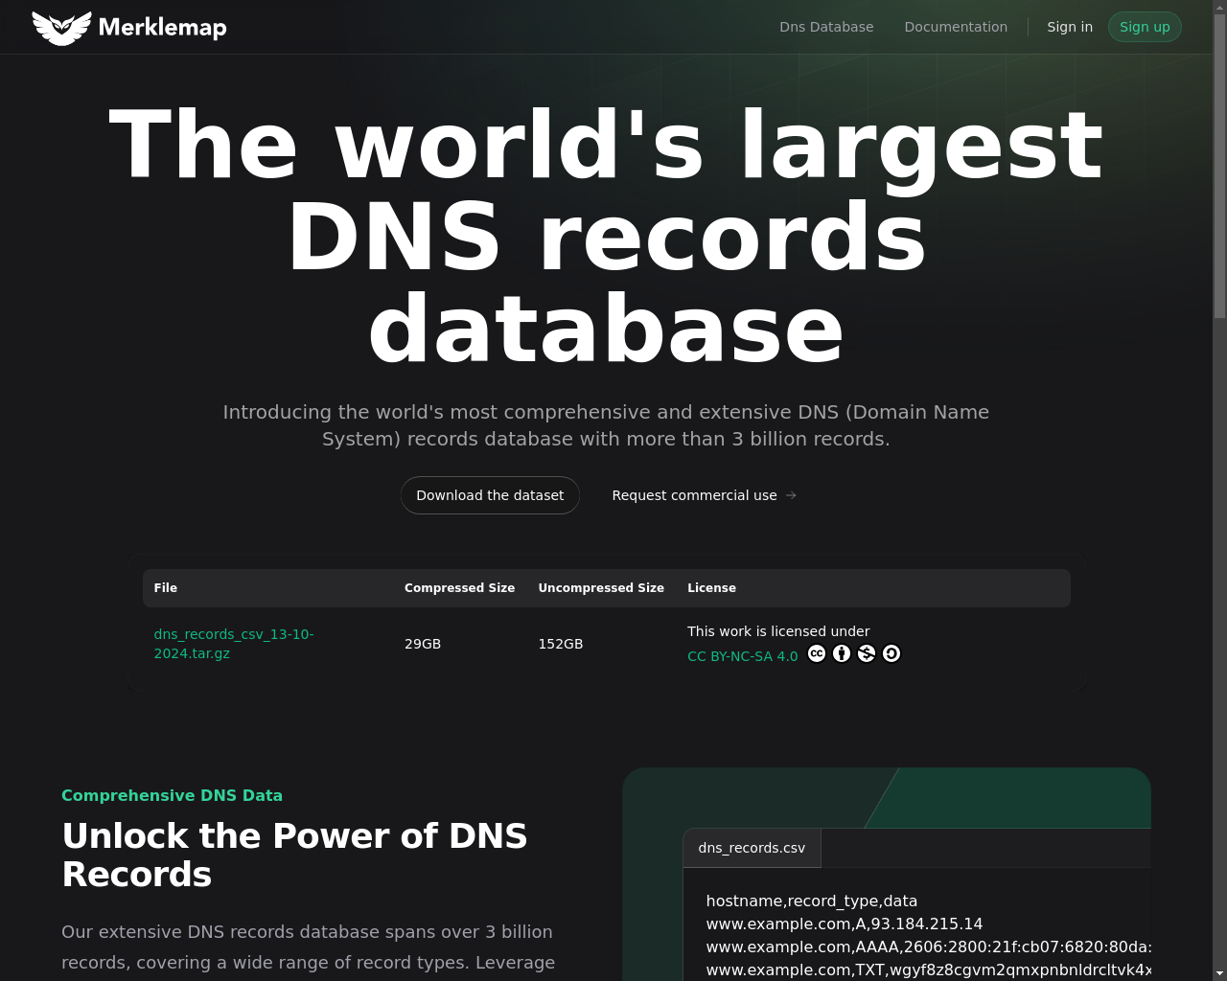The height and width of the screenshot is (981, 1227).
Task: Download dns_records_csv_13-10-2024.tar.gz file
Action: tap(234, 644)
